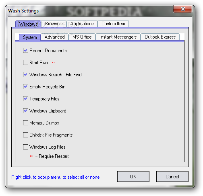Viewport: 203px width, 196px height.
Task: Cancel the Wash Settings dialog
Action: [x=172, y=177]
